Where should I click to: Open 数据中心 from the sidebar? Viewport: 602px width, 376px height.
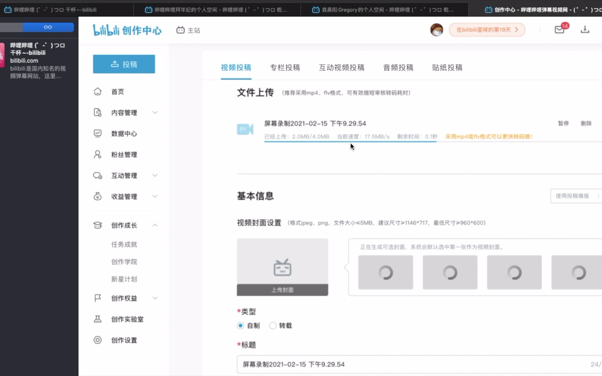pyautogui.click(x=124, y=133)
